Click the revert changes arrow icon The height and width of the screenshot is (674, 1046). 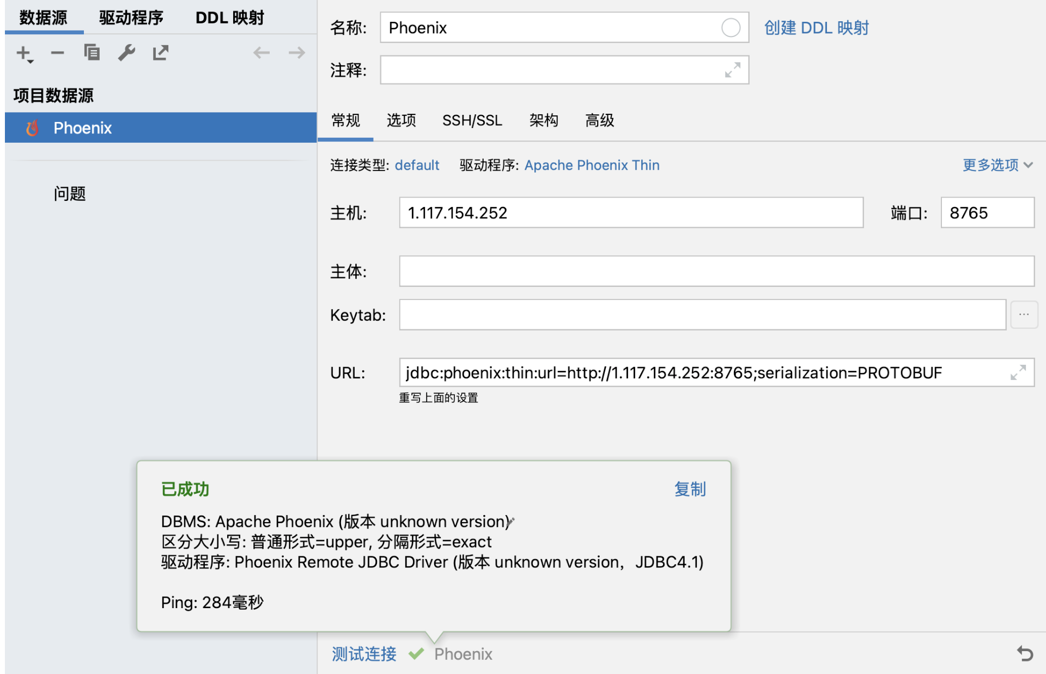click(1025, 653)
